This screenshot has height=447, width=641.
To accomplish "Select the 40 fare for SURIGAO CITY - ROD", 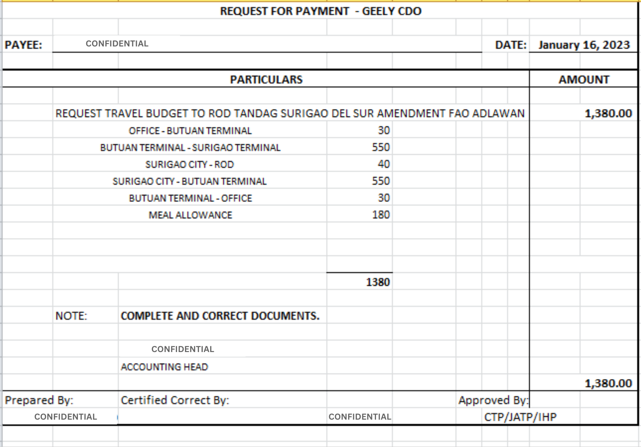I will pos(384,164).
